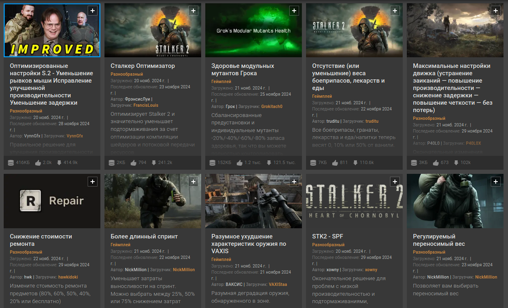Click Геймплей category under VAXIS weapon mod
This screenshot has height=308, width=508.
[221, 260]
